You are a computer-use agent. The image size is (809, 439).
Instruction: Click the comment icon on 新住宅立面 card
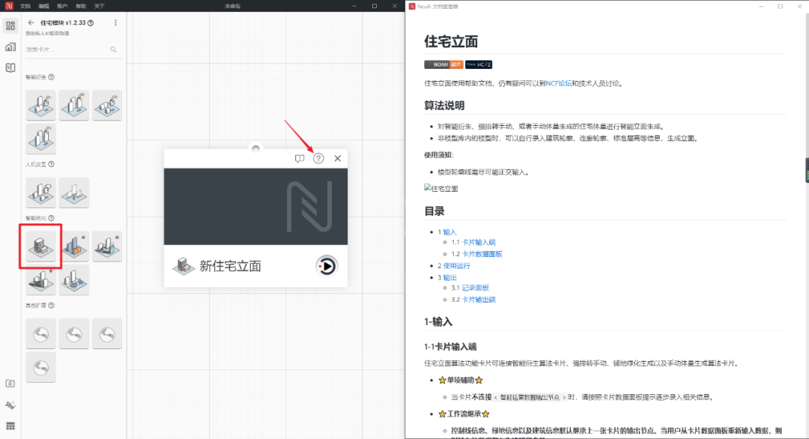[x=299, y=158]
